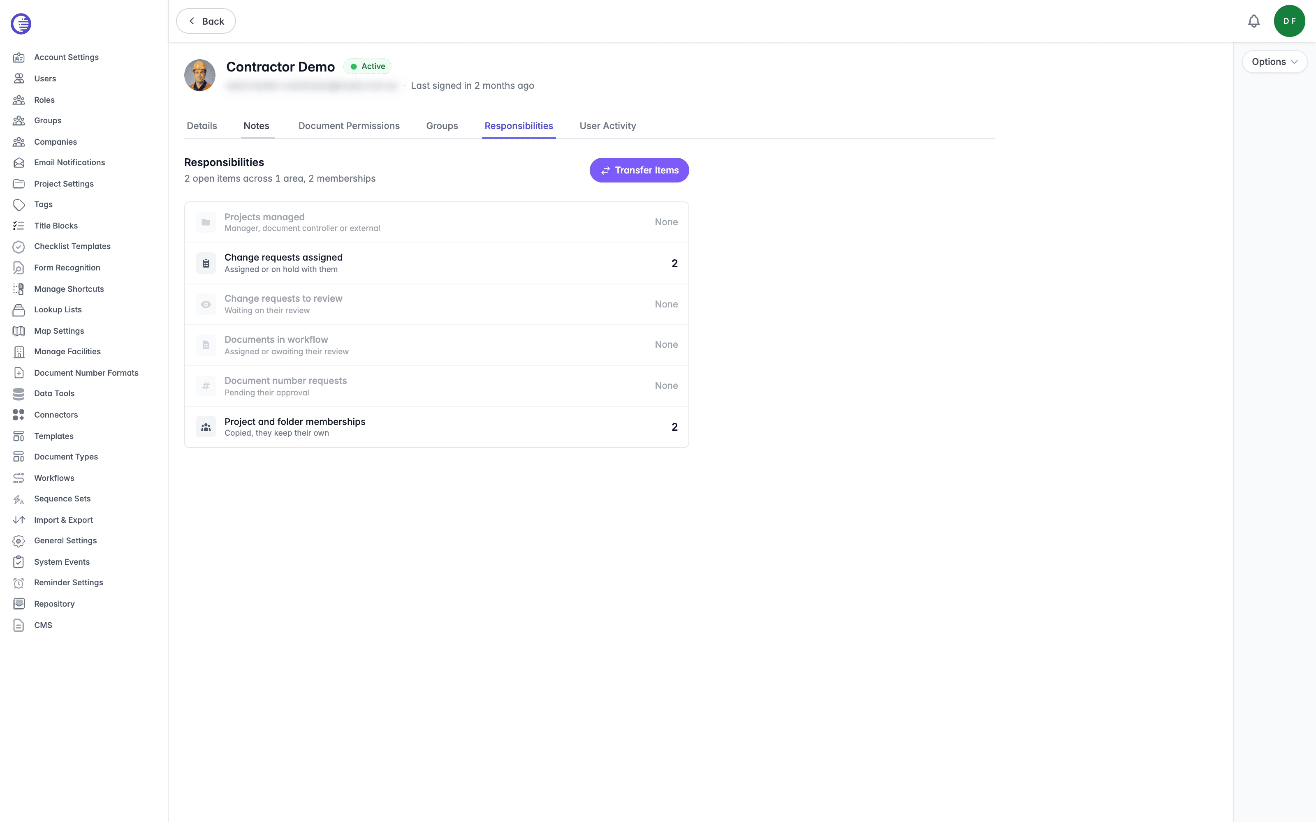Click the app logo icon

(21, 23)
